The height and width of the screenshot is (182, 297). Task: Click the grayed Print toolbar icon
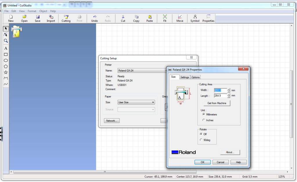click(x=79, y=19)
